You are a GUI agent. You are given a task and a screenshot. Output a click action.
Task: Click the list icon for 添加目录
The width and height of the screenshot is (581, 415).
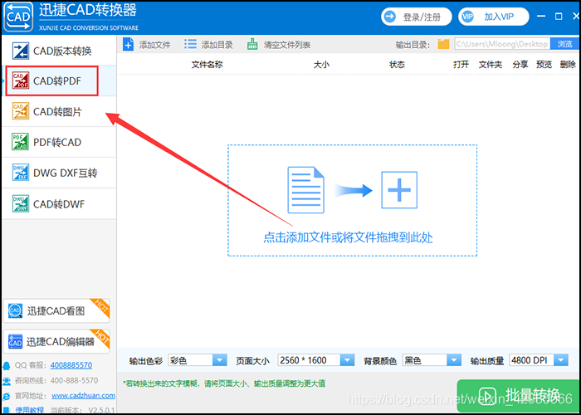(190, 45)
